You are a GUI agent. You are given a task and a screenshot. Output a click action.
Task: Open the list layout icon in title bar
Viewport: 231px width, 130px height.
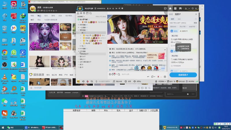click(x=175, y=8)
